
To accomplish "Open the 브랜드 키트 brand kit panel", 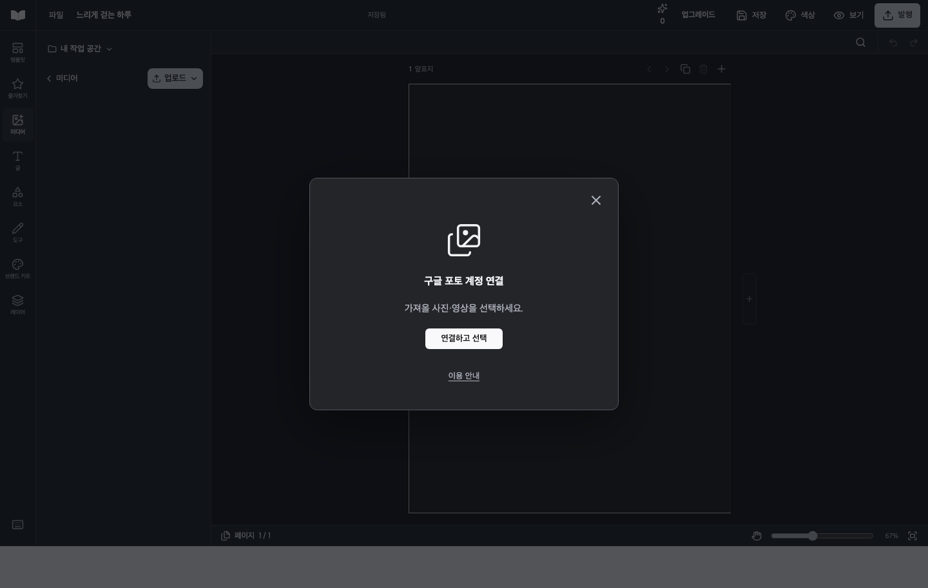I will click(x=17, y=269).
